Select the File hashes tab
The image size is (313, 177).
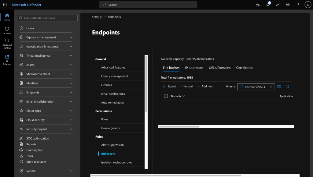[x=171, y=68]
